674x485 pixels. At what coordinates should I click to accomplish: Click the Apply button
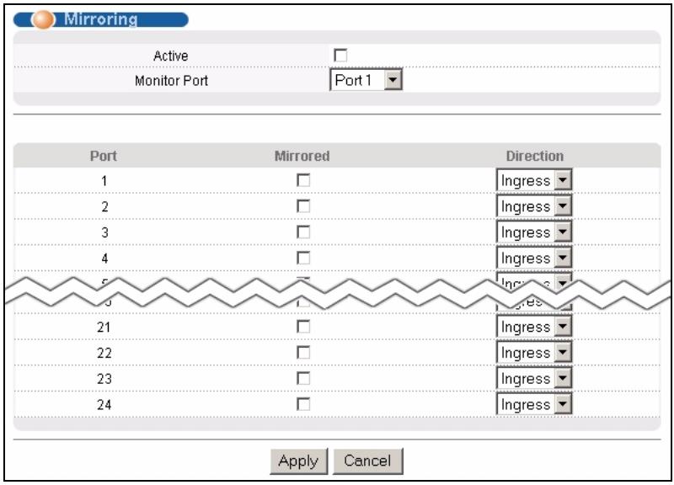(299, 461)
